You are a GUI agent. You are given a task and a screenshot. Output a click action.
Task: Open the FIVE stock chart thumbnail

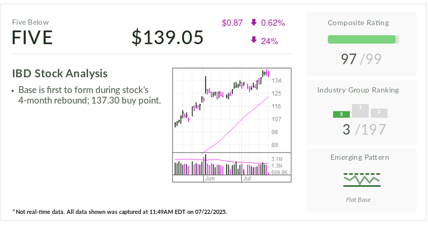pos(231,124)
